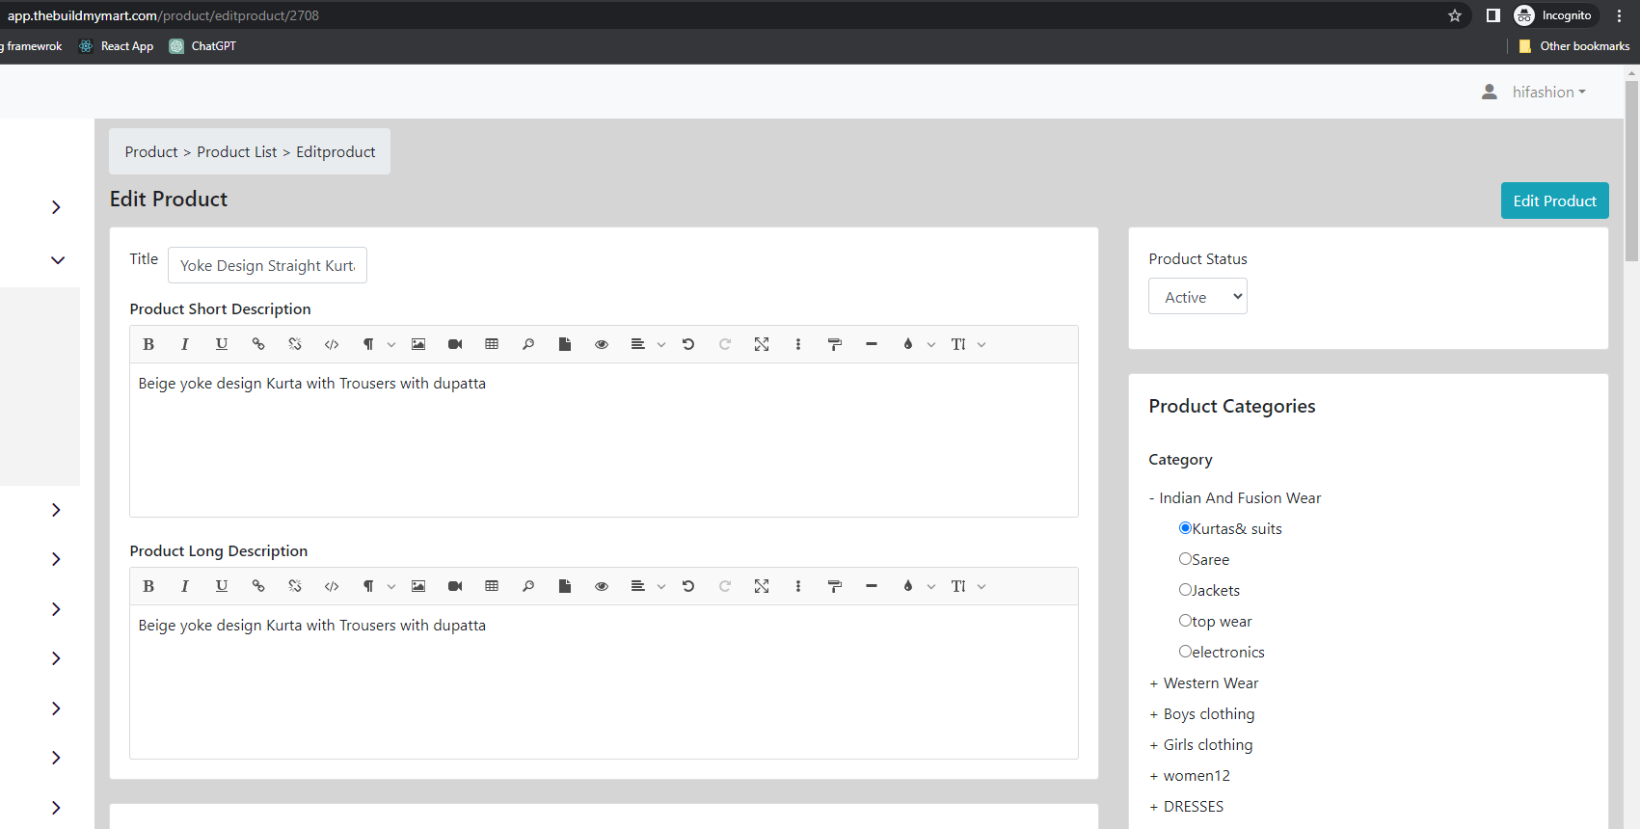Insert video in Long Description editor

[455, 586]
